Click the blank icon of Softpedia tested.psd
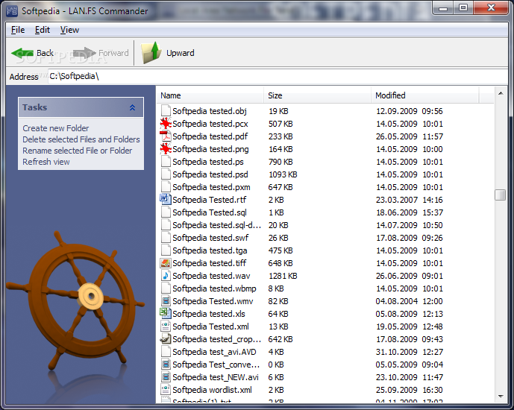This screenshot has height=410, width=514. 166,174
